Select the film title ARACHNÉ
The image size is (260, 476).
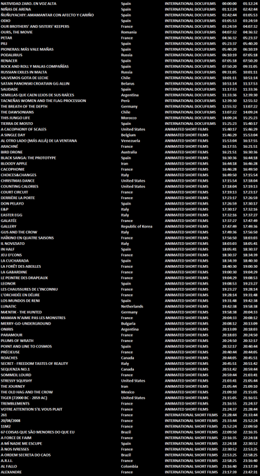(9, 146)
